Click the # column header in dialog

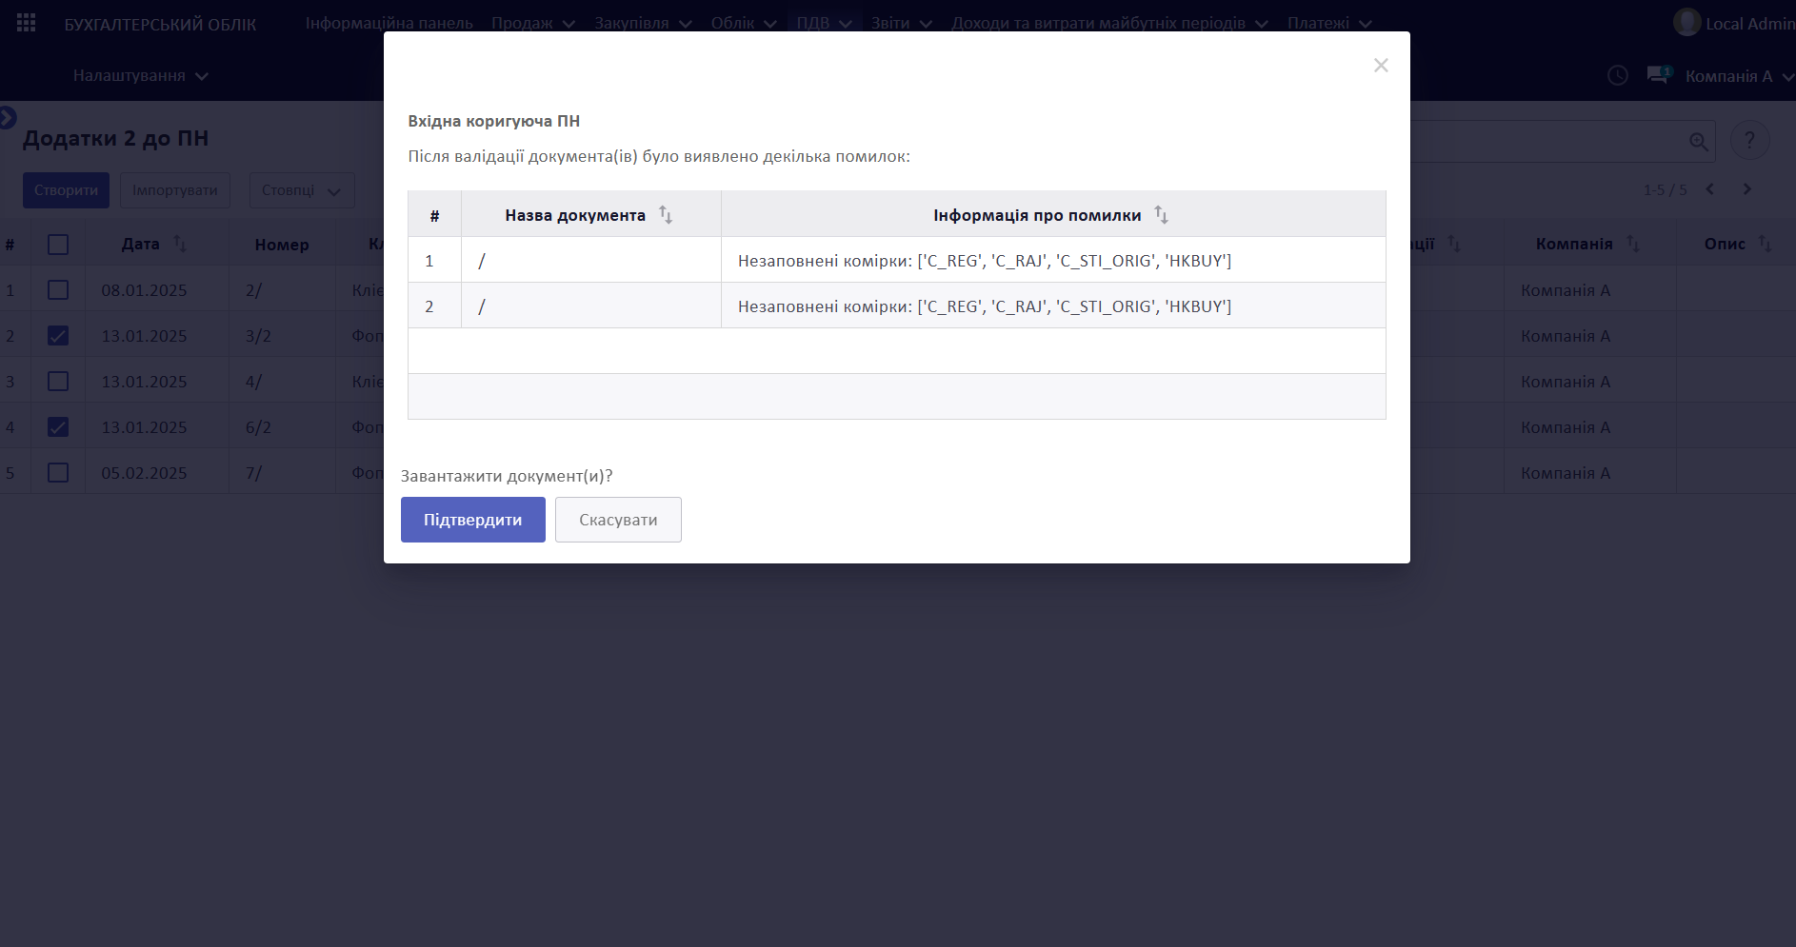click(x=434, y=215)
